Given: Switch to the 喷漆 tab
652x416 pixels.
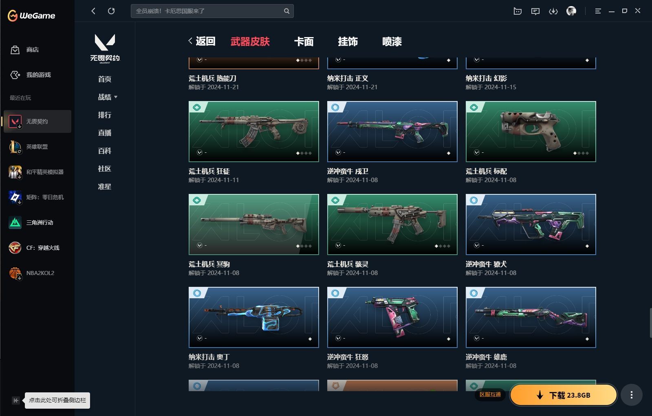Looking at the screenshot, I should pos(392,42).
